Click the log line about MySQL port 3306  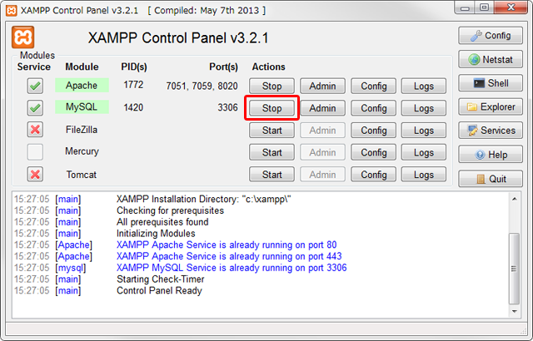tap(232, 268)
